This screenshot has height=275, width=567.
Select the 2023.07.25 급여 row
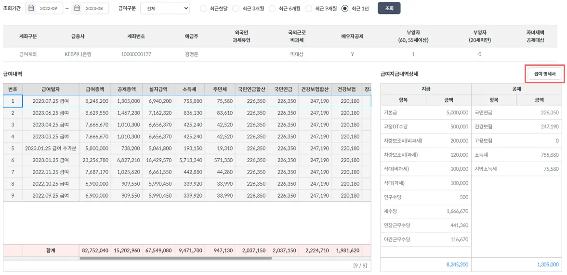(x=187, y=100)
